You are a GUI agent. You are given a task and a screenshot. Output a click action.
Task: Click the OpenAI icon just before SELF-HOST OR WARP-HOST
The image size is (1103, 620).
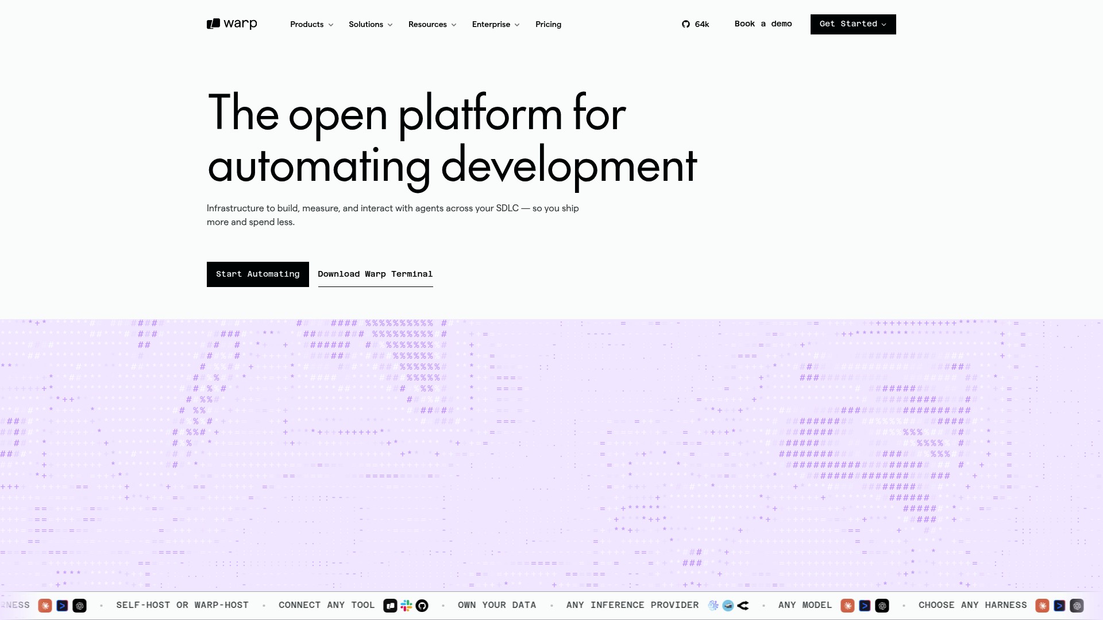tap(80, 606)
